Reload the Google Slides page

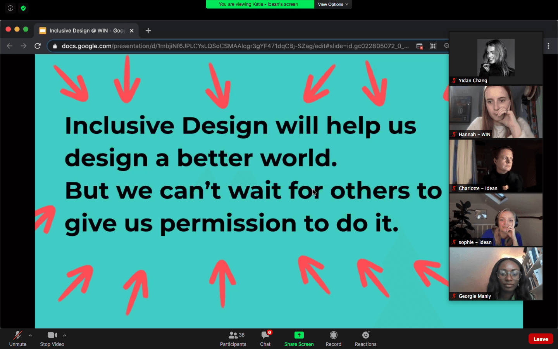37,46
